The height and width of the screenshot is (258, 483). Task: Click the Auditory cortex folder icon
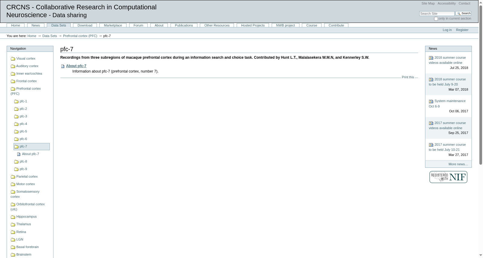13,66
